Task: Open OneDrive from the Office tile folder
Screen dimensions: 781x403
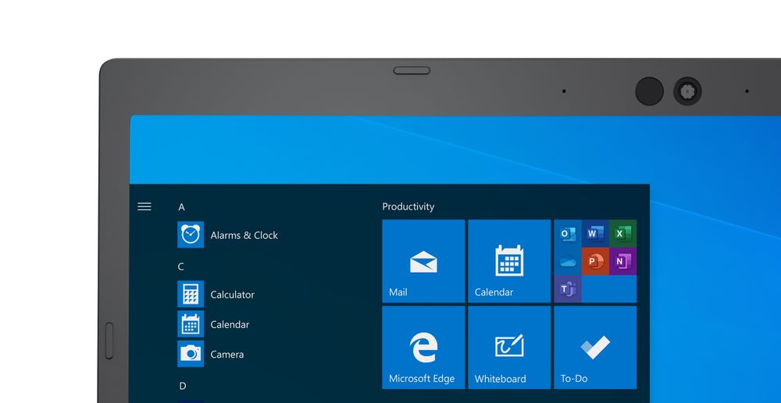Action: tap(568, 262)
